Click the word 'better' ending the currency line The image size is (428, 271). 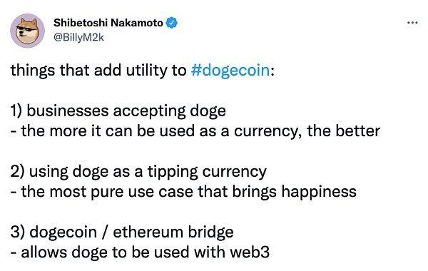[x=357, y=131]
